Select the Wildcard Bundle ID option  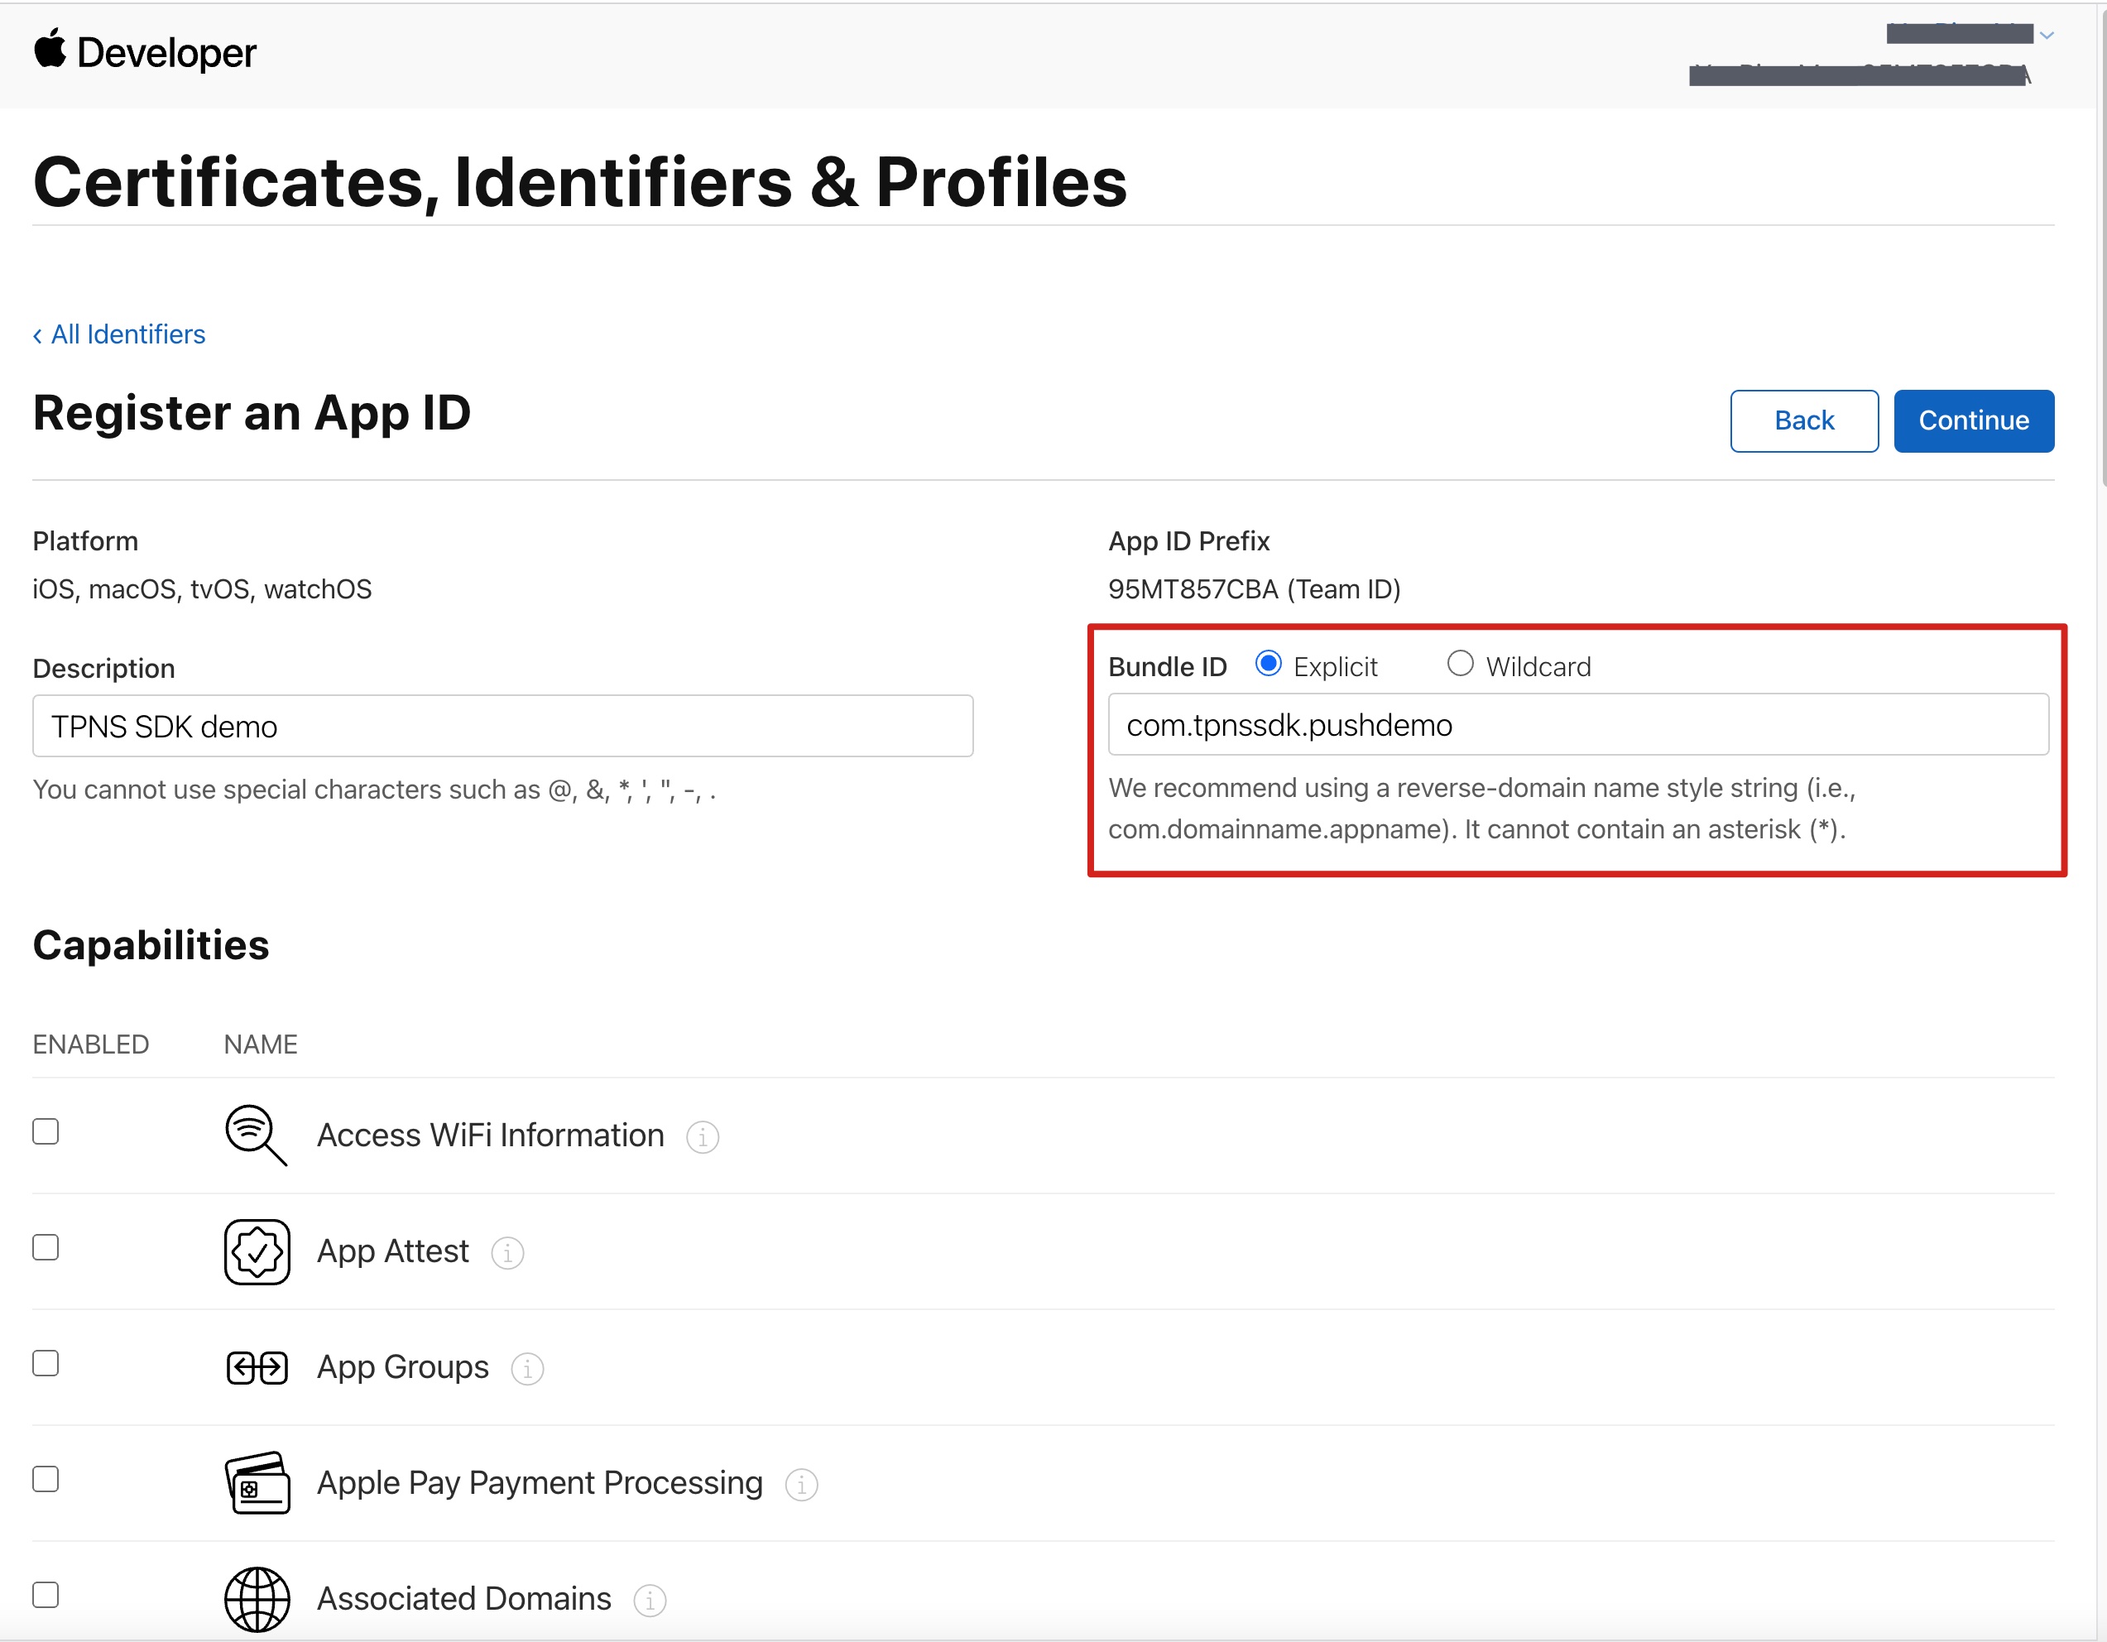1460,664
